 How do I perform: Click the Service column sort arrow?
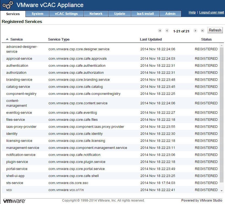7,39
